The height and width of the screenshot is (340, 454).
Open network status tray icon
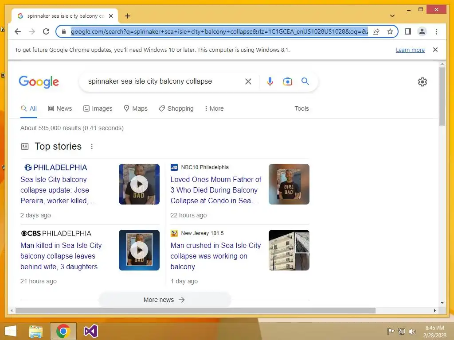click(x=402, y=331)
